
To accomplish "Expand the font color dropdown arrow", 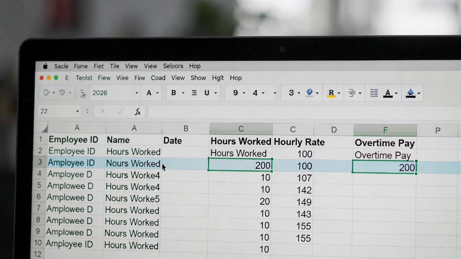I will [396, 94].
